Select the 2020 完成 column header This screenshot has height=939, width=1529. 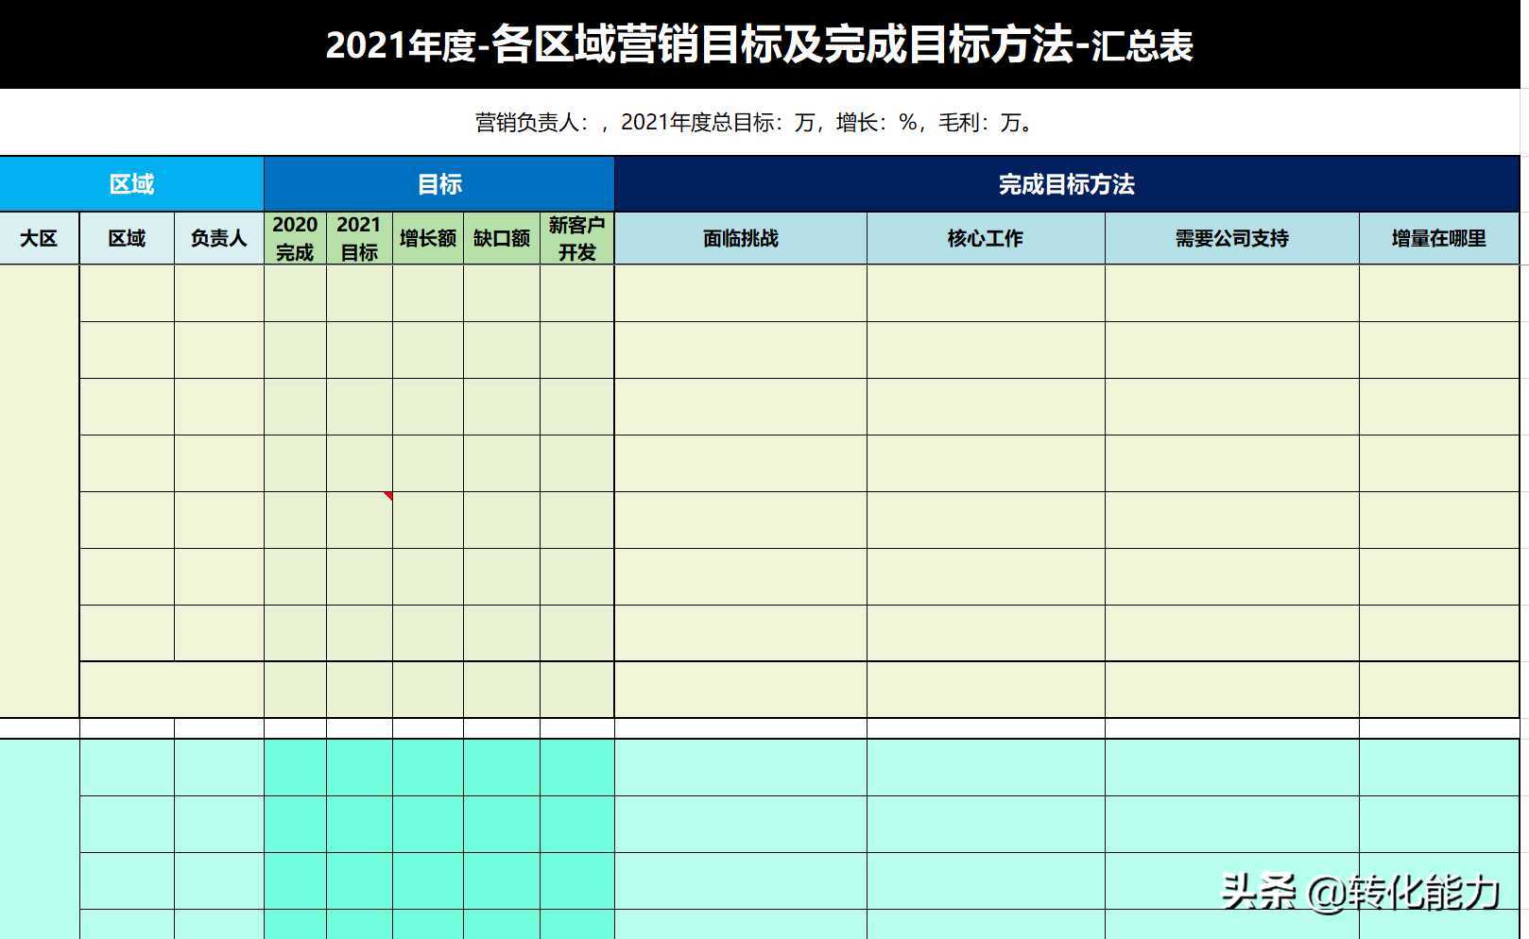[295, 238]
